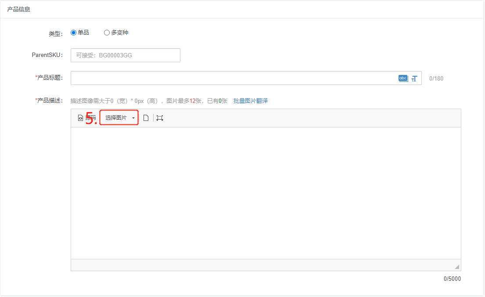Screen dimensions: 485x297
Task: Open the 批量图片翻译 link
Action: 251,101
